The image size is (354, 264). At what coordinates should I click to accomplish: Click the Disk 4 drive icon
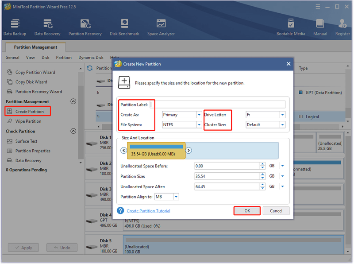pyautogui.click(x=92, y=221)
